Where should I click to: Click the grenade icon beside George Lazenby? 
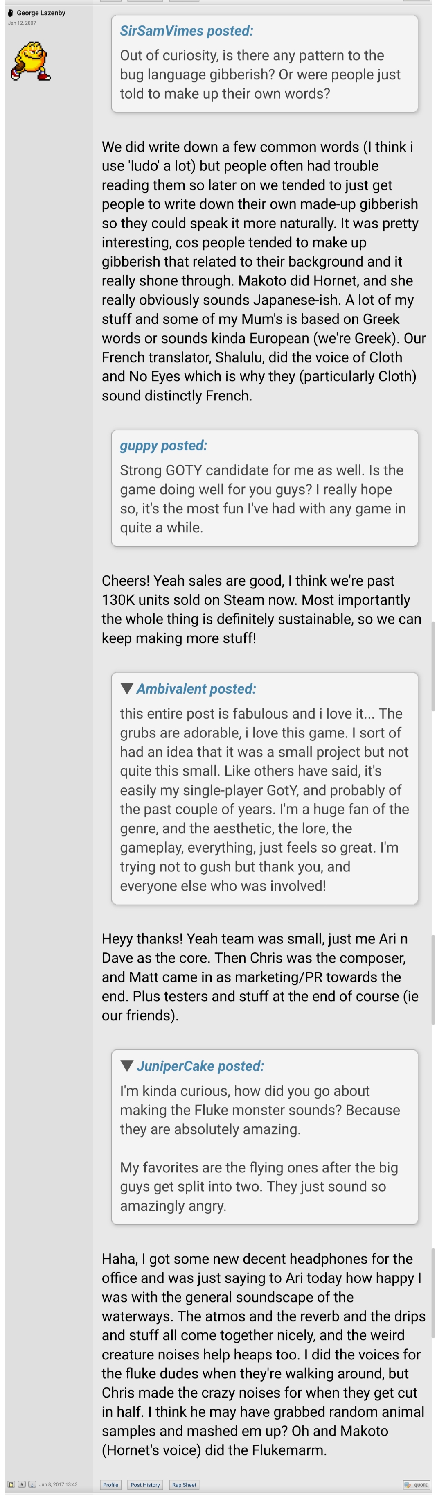tap(10, 13)
